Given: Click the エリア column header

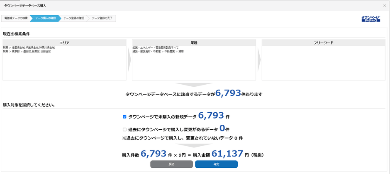Looking at the screenshot, I should tap(64, 43).
